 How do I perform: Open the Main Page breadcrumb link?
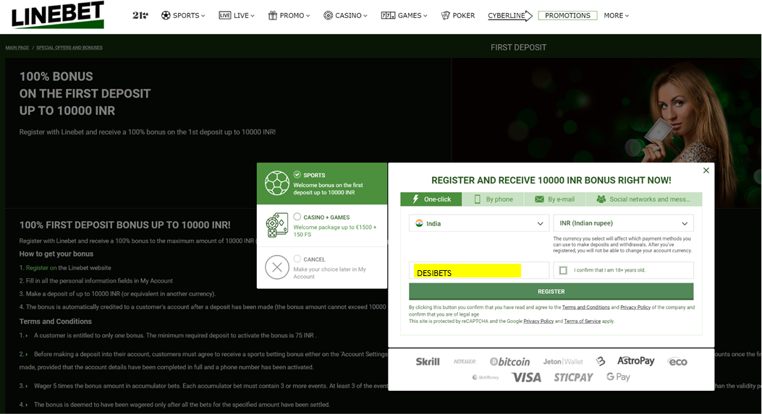pos(17,48)
